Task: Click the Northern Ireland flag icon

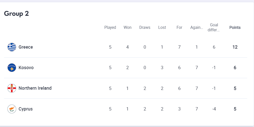Action: (12, 88)
